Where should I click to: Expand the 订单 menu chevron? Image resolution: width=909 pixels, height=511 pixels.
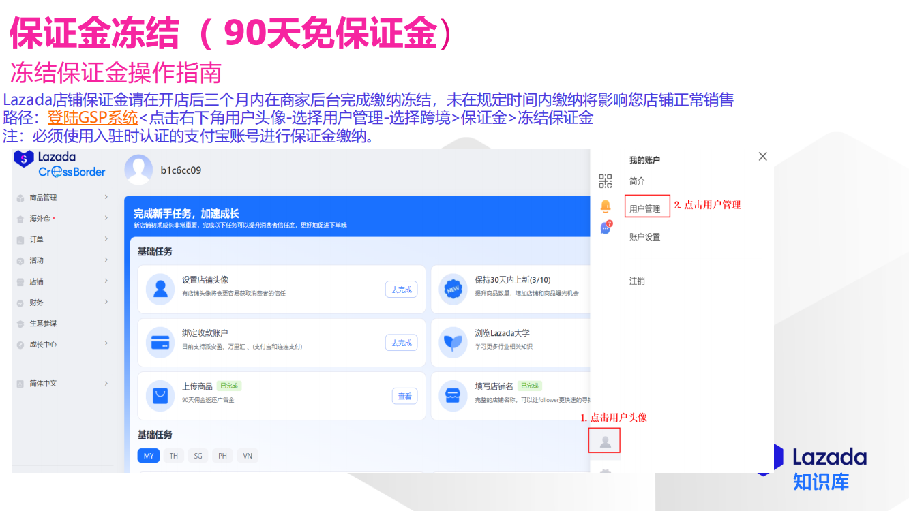click(x=106, y=239)
